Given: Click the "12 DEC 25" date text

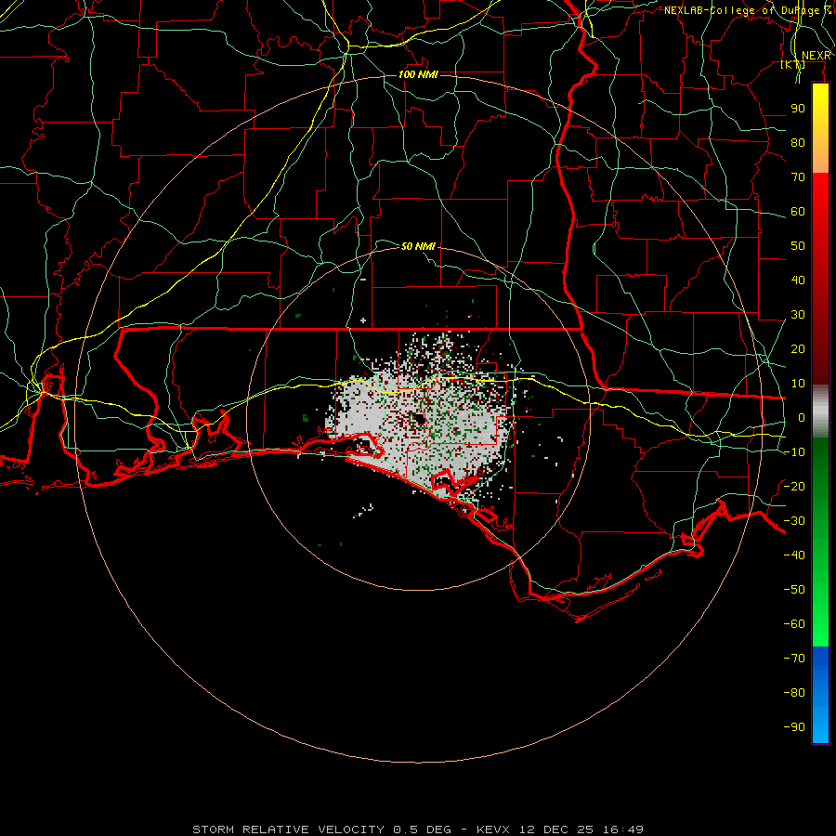Looking at the screenshot, I should coord(556,829).
